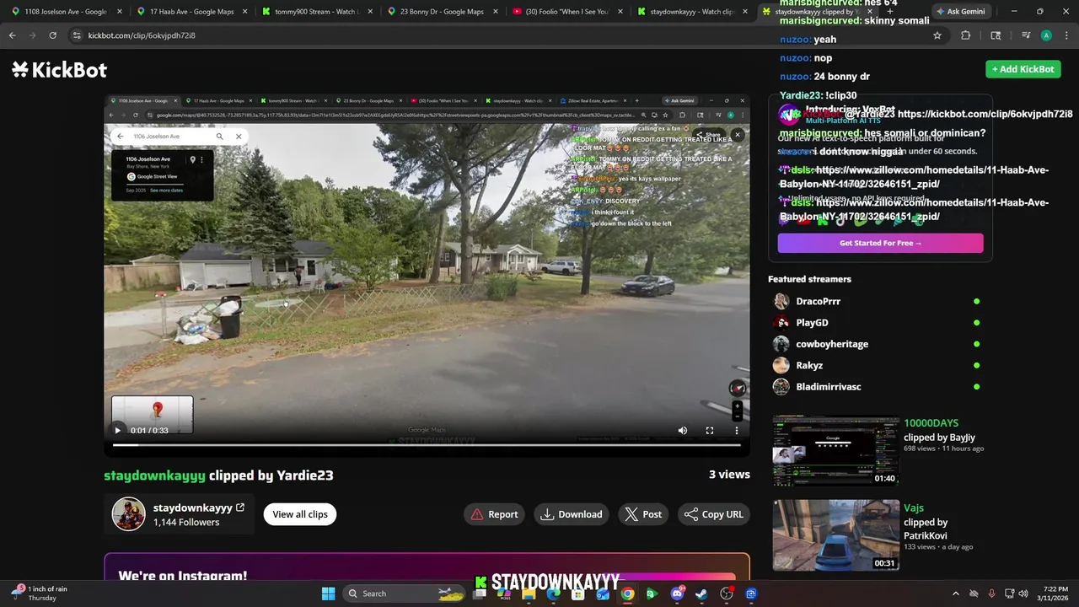Open Steam from the taskbar
Image resolution: width=1079 pixels, height=607 pixels.
coord(701,594)
